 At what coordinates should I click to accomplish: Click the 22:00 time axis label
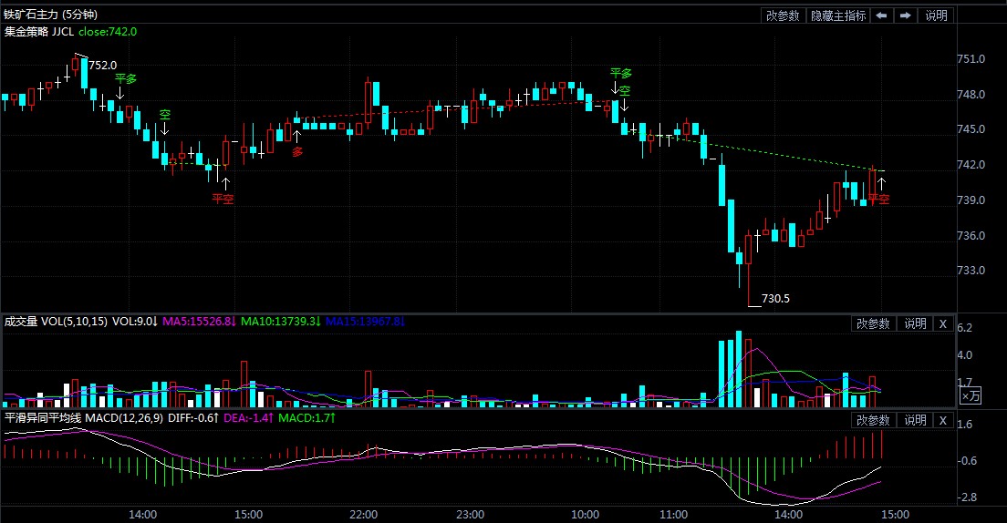tap(364, 515)
